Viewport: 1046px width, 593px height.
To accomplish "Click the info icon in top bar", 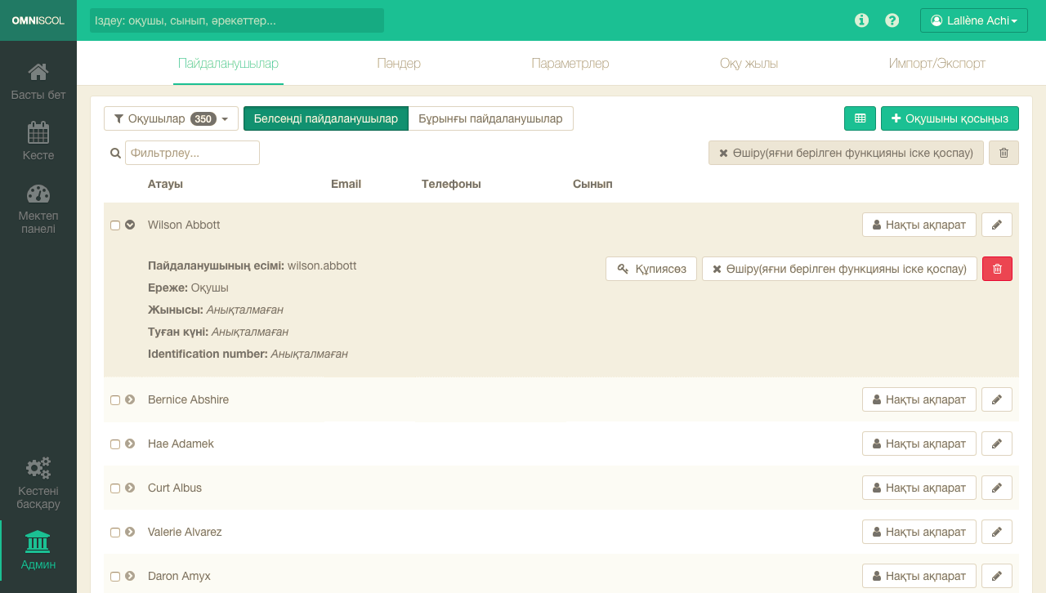I will pyautogui.click(x=861, y=20).
